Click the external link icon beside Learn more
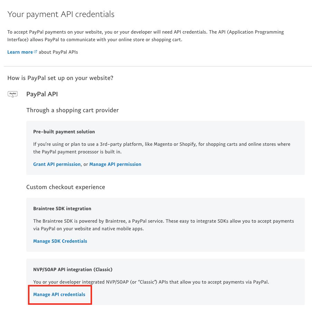The height and width of the screenshot is (312, 312). click(35, 52)
